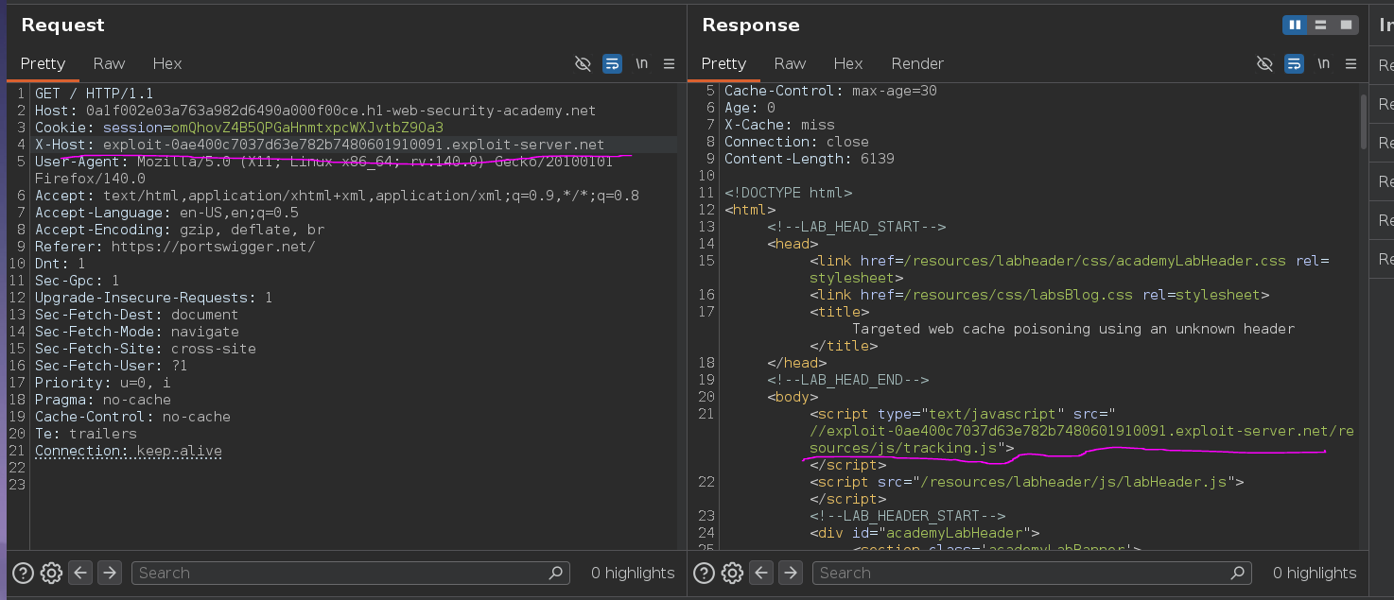The height and width of the screenshot is (600, 1394).
Task: Open search settings gear below Response
Action: (733, 573)
